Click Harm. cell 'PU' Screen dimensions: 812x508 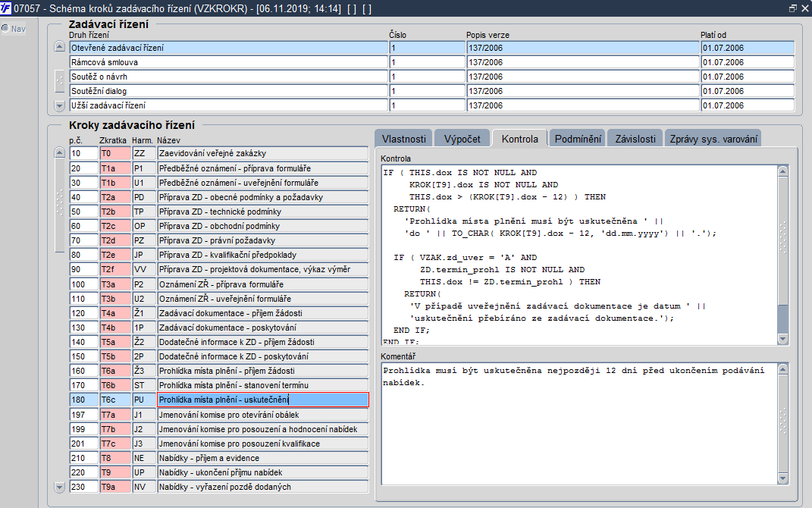tap(144, 400)
